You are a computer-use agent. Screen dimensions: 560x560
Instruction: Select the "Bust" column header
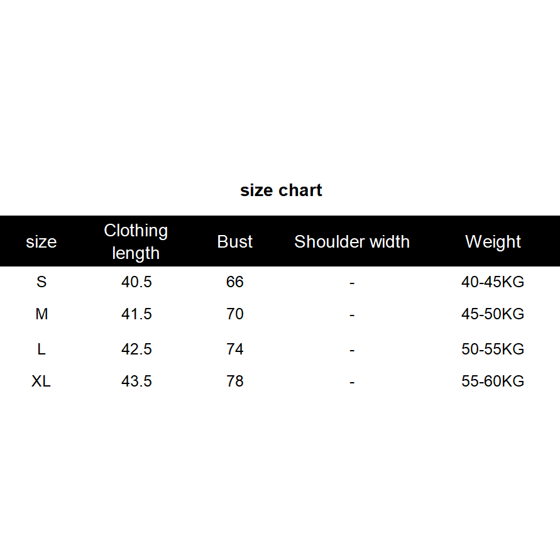point(235,242)
